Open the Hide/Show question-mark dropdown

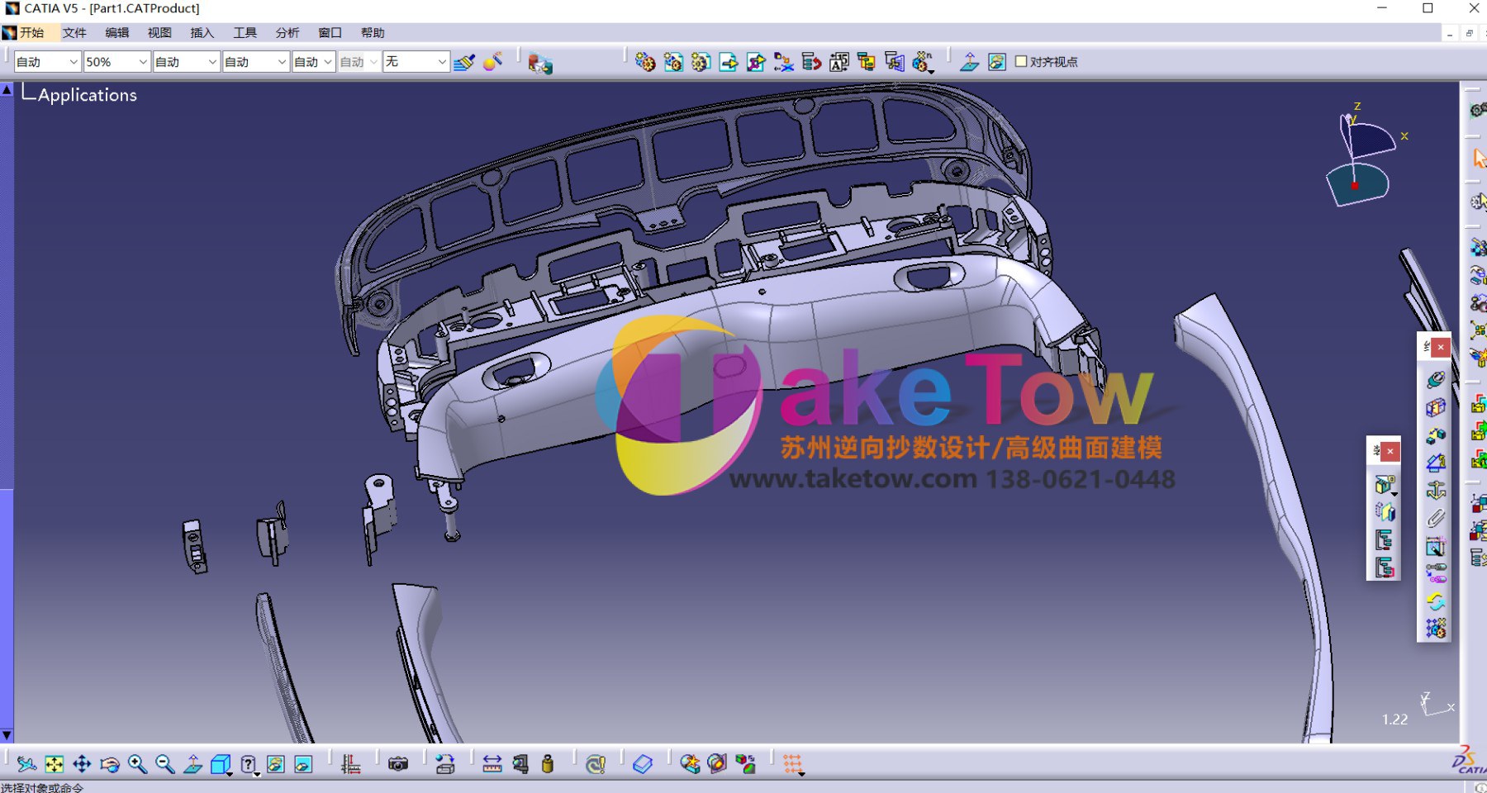(257, 774)
